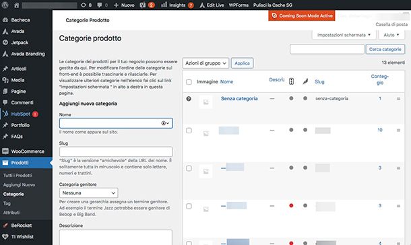Screen dimensions: 411x245
Task: Expand Impostazioni schermata panel
Action: (x=344, y=35)
